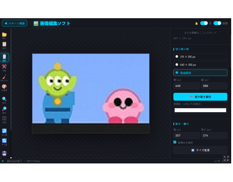Click the 切り取り枠 section heading
The width and height of the screenshot is (233, 182).
[x=182, y=49]
